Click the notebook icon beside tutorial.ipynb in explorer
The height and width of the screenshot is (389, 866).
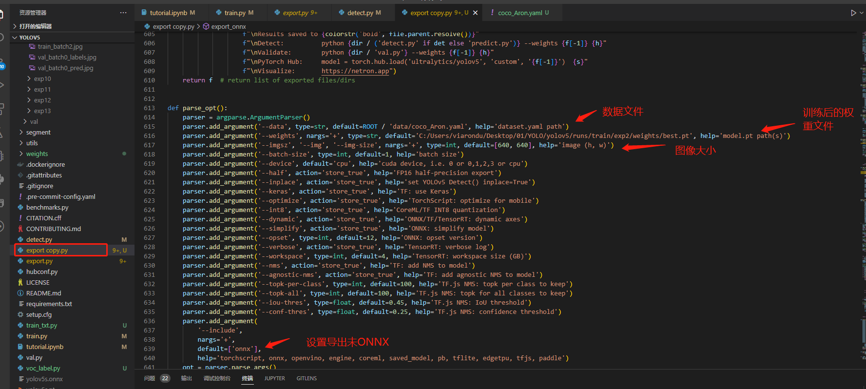[x=20, y=347]
